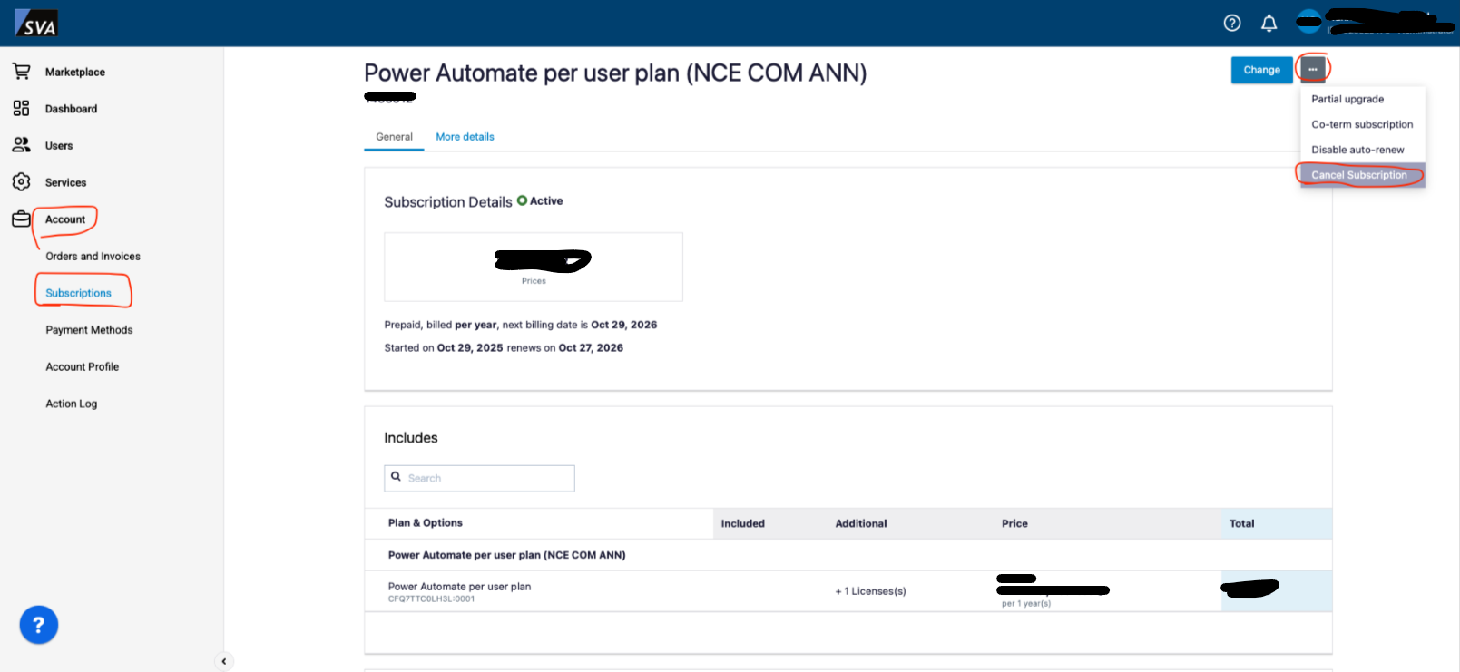Screen dimensions: 1460x672
Task: Switch to the More details tab
Action: pos(465,137)
